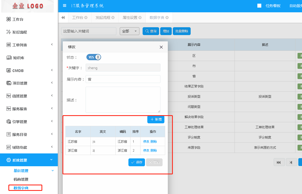Click the 发起流程 sidebar icon item
This screenshot has height=194, width=302.
pyautogui.click(x=19, y=32)
